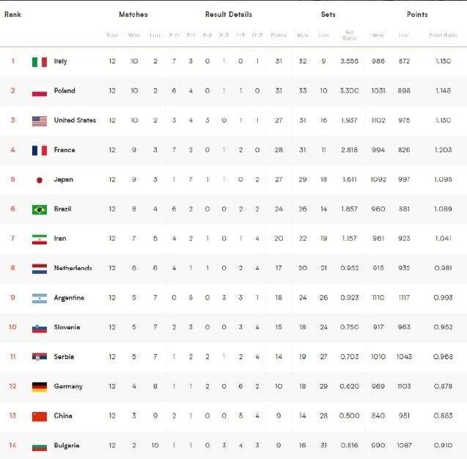Click the France flag icon
The width and height of the screenshot is (467, 459).
pyautogui.click(x=40, y=151)
